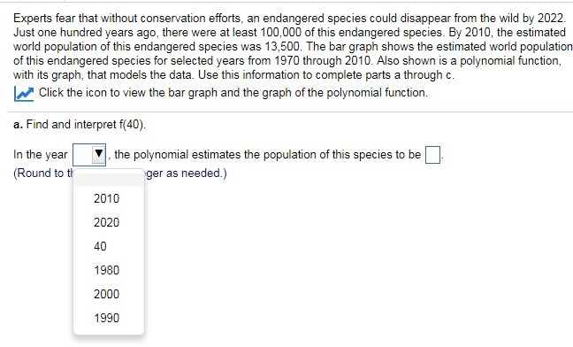Click the year combo box field
This screenshot has height=347, width=573.
point(89,155)
